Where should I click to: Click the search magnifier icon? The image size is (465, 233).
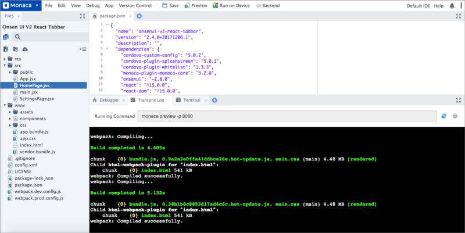click(18, 37)
